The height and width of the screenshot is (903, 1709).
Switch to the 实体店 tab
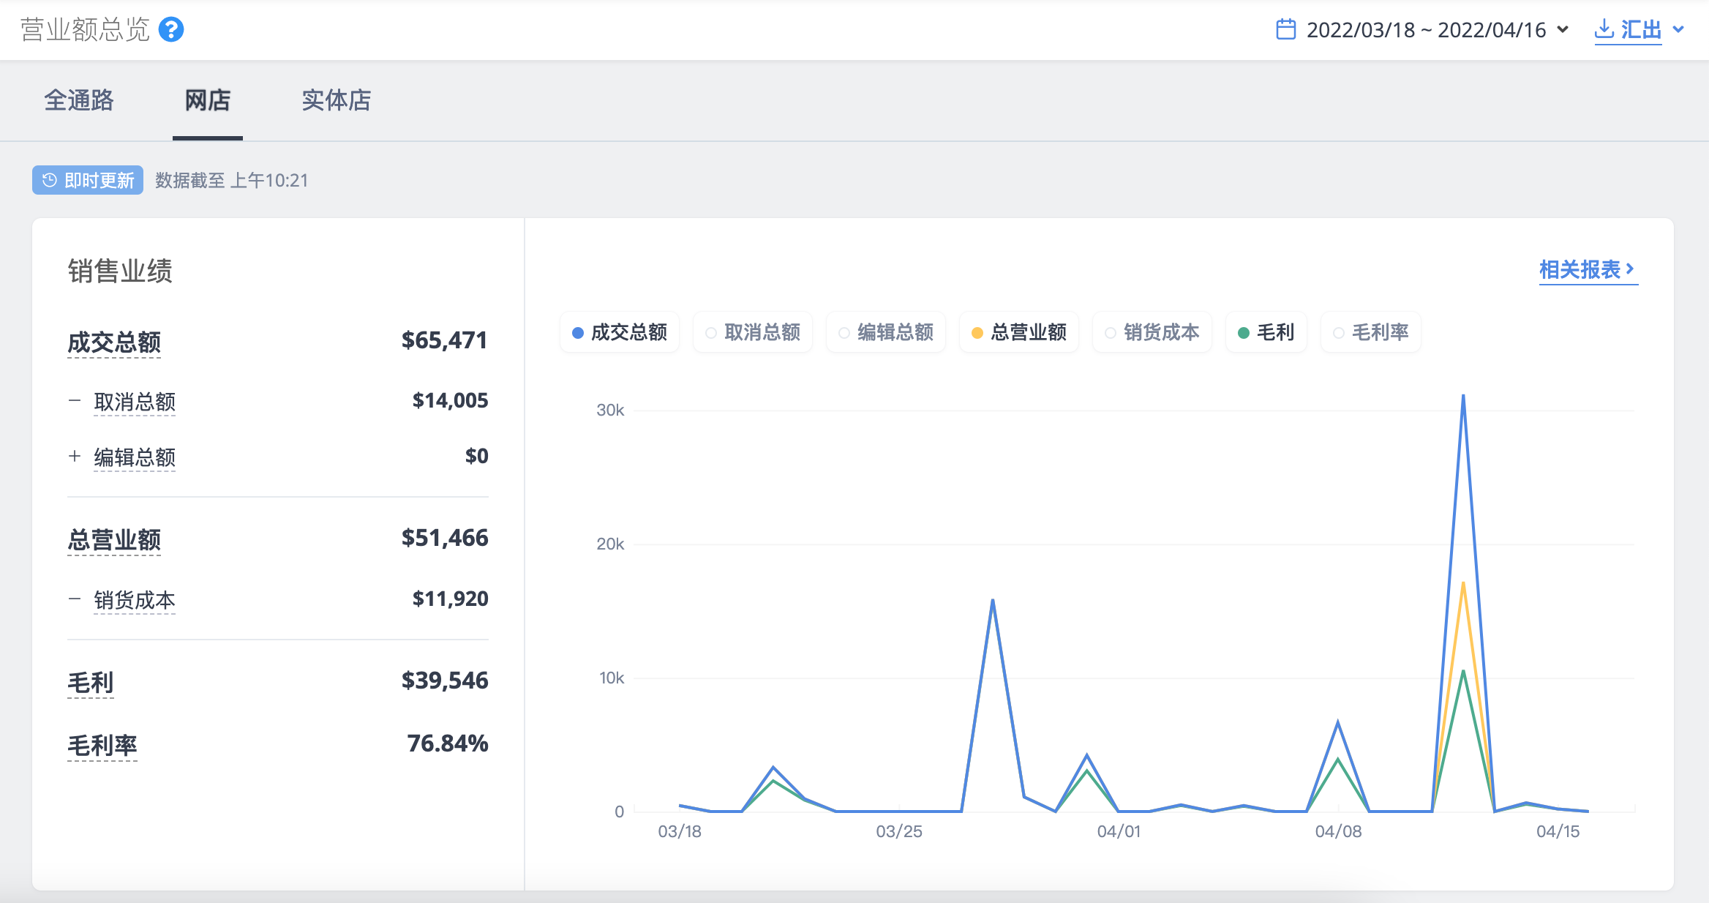(337, 100)
